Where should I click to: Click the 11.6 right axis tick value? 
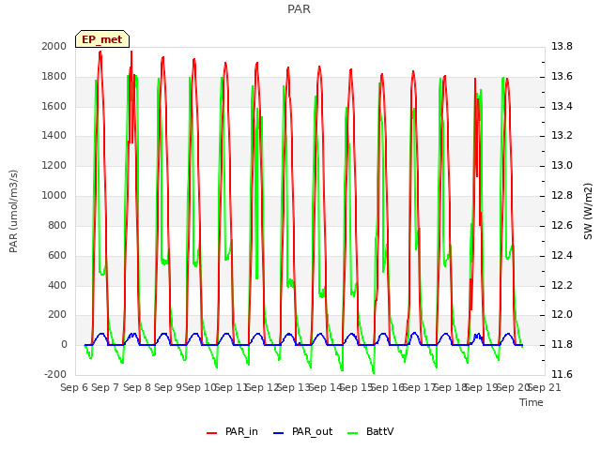pyautogui.click(x=562, y=374)
